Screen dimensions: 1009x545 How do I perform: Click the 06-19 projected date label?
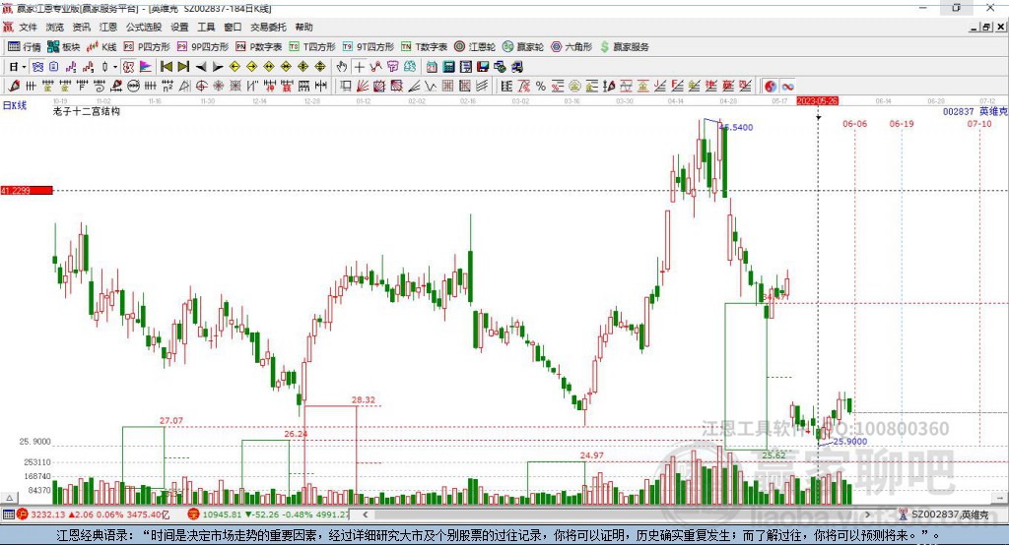[902, 123]
